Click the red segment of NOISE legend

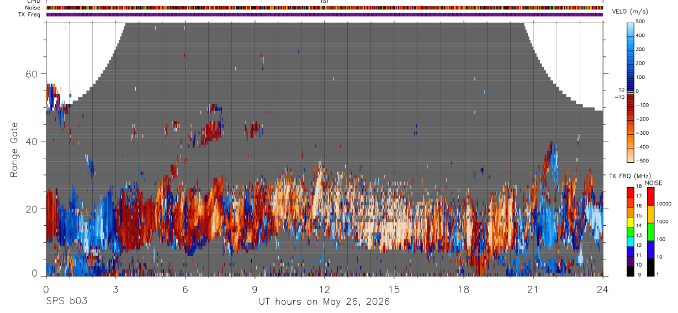click(650, 197)
